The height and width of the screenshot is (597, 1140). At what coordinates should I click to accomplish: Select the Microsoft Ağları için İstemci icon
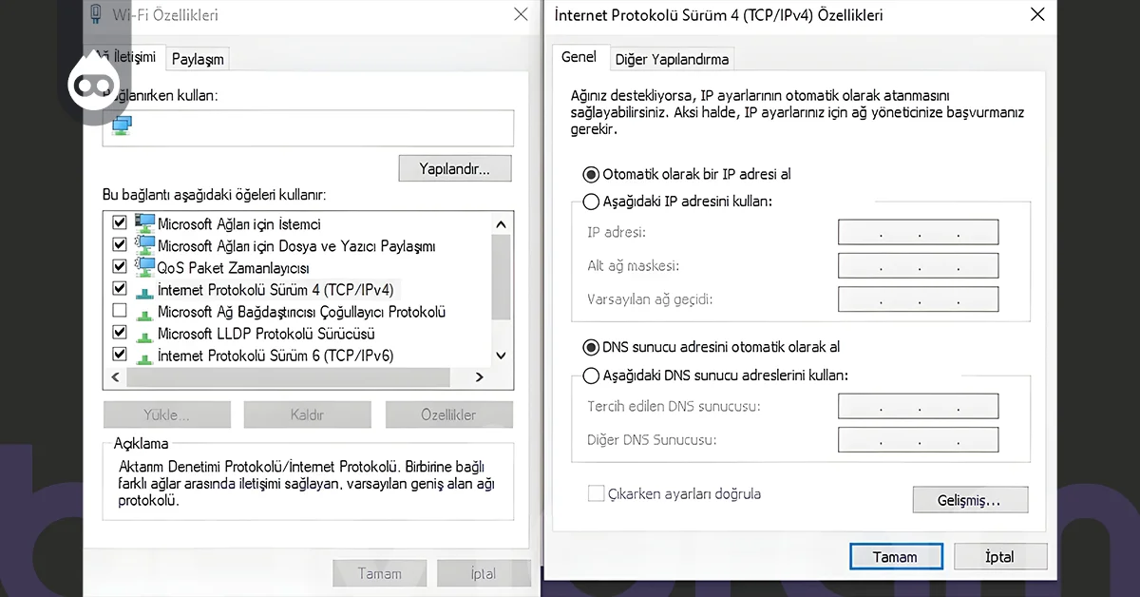[x=144, y=222]
